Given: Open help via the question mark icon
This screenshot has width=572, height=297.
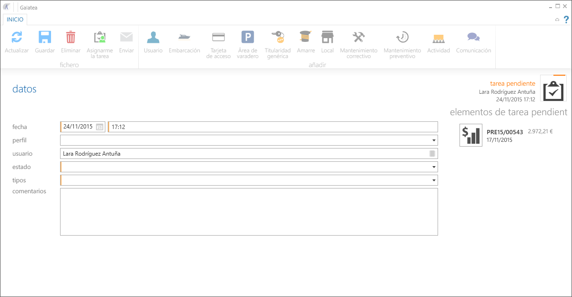Looking at the screenshot, I should (x=566, y=20).
